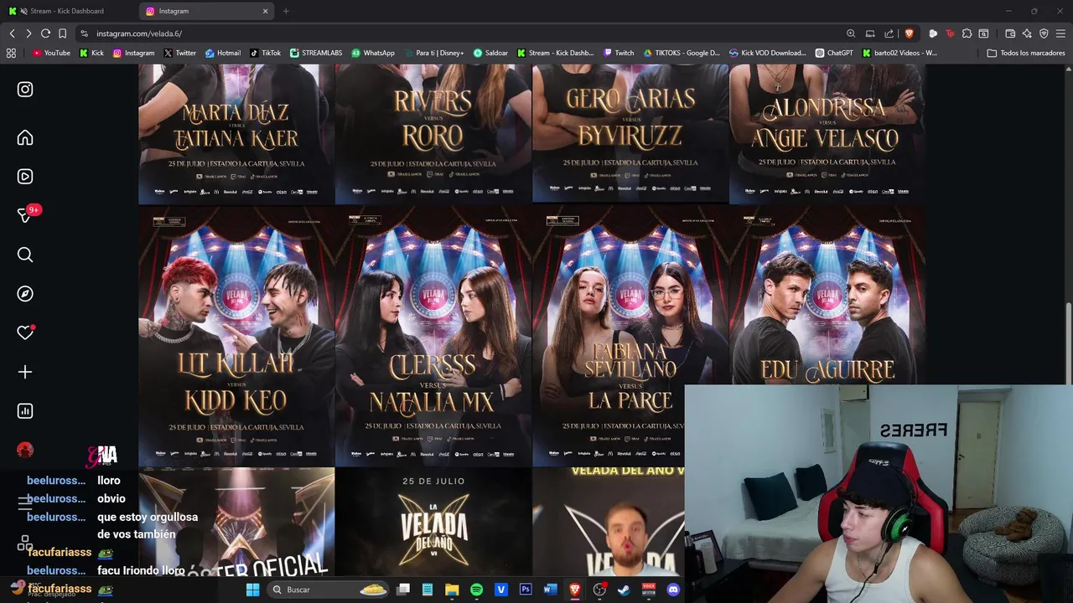This screenshot has height=603, width=1073.
Task: Open Instagram search from the sidebar
Action: 25,255
